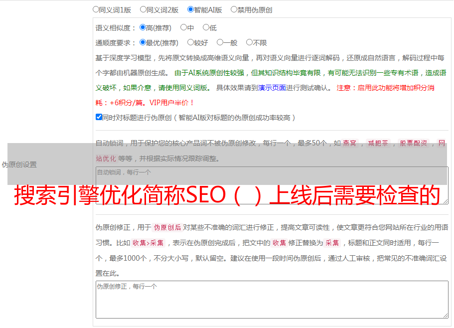
Task: Click the 语义相似度 label
Action: click(115, 28)
